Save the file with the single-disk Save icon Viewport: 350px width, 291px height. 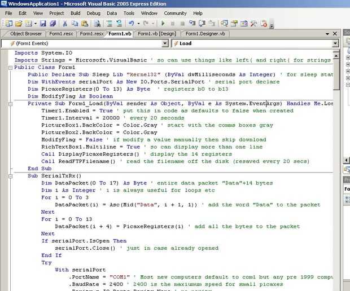43,23
